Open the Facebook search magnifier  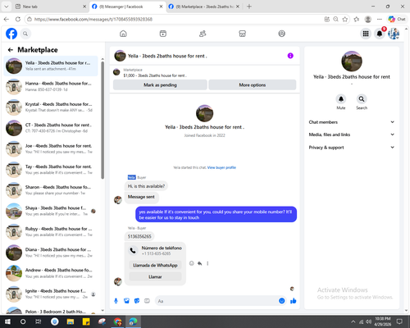click(x=25, y=34)
